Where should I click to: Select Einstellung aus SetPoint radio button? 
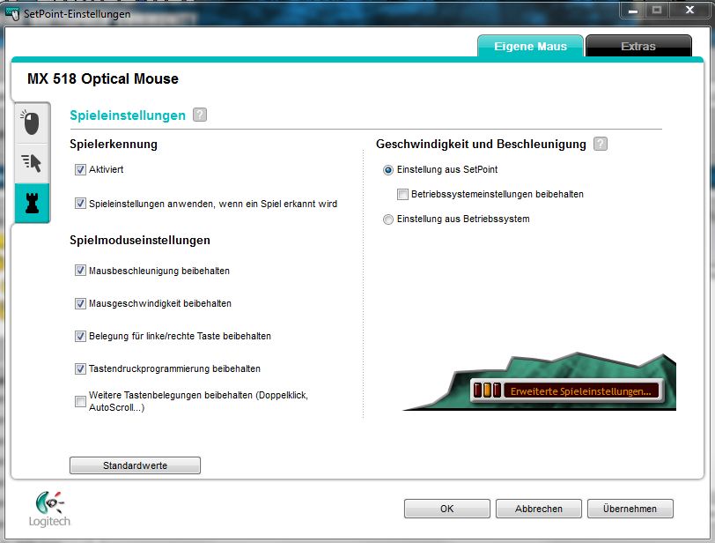coord(388,170)
